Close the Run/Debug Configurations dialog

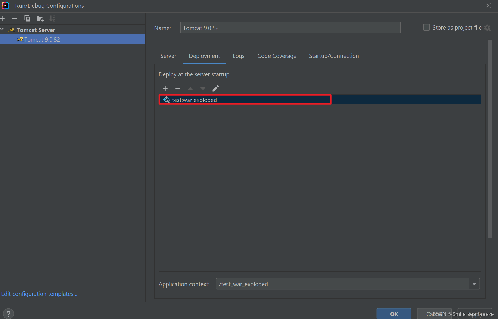pyautogui.click(x=488, y=6)
